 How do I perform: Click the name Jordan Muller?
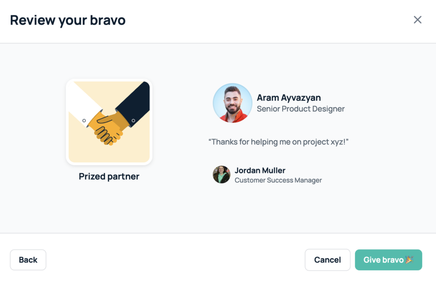tap(260, 170)
